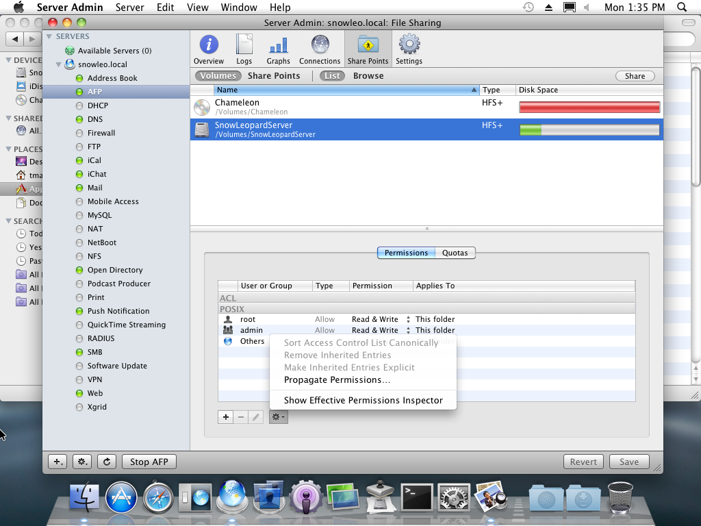
Task: Choose Show Effective Permissions Inspector
Action: point(363,400)
